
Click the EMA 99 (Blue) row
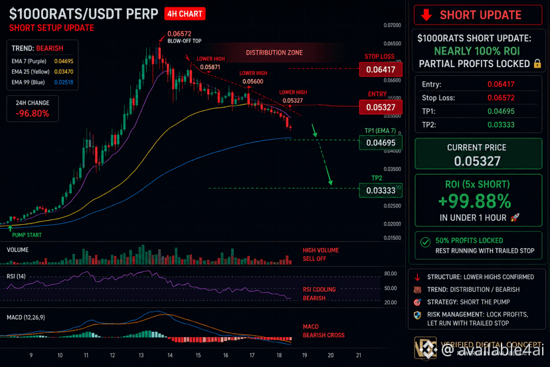tap(42, 82)
